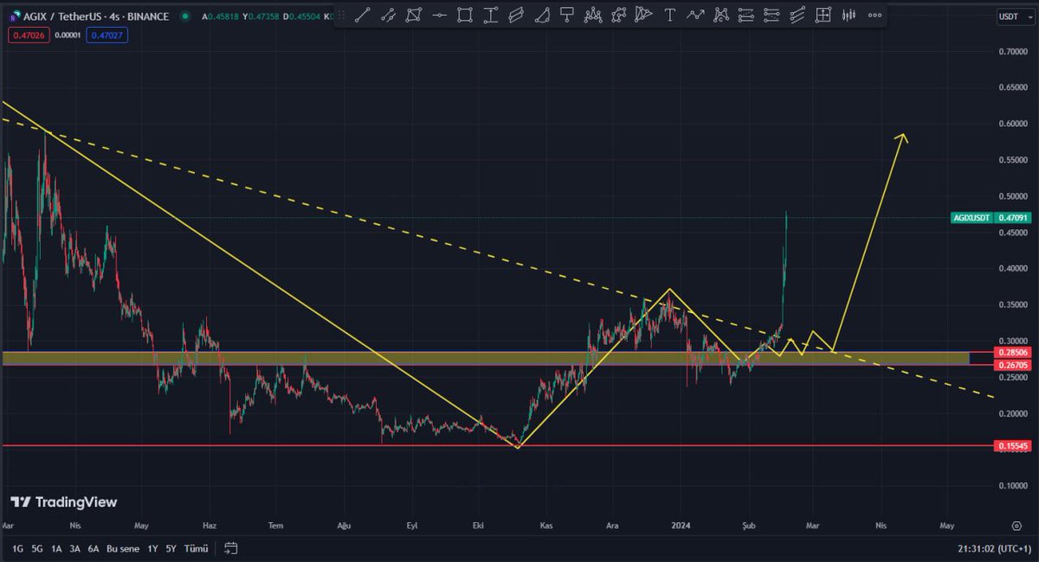Select the Parallel Channel tool
This screenshot has height=562, width=1039.
(x=517, y=15)
